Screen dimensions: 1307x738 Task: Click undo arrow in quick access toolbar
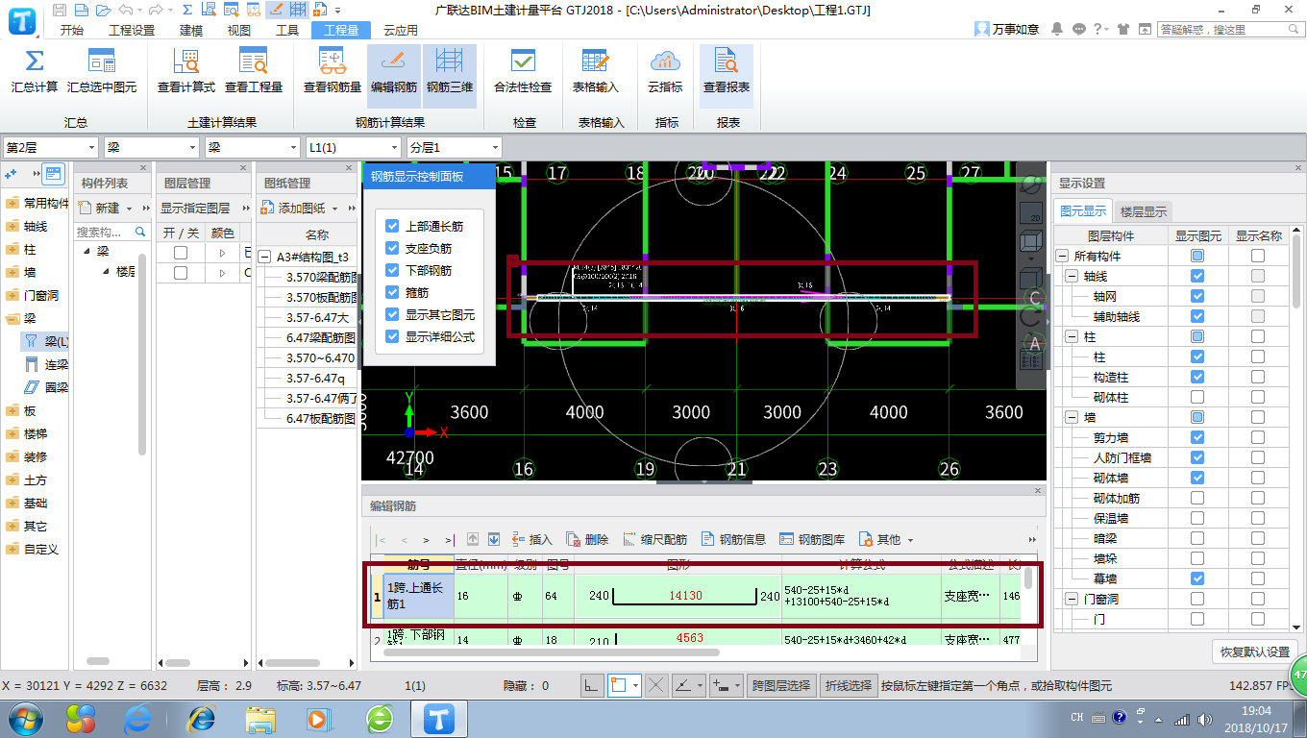(125, 10)
